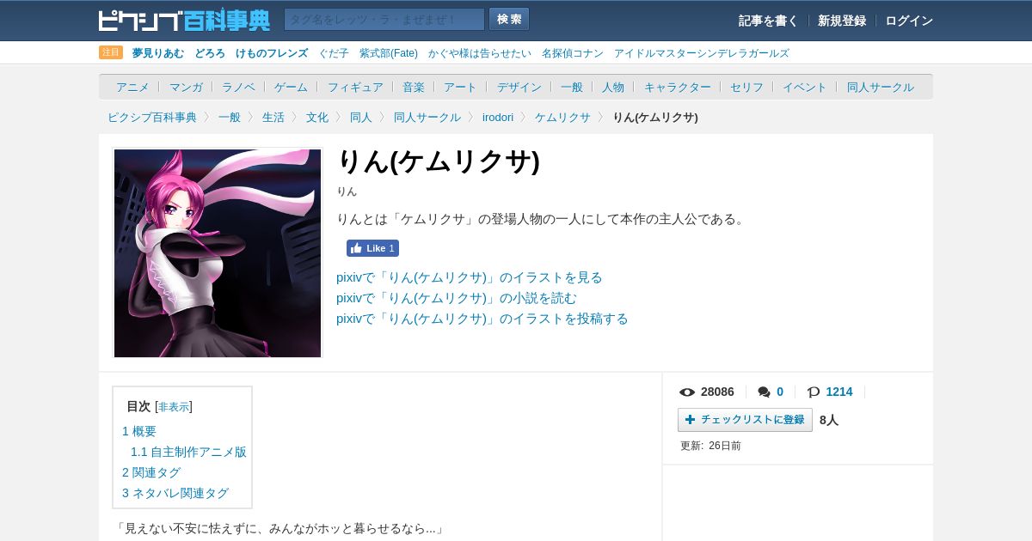Screen dimensions: 1032x541
Task: Select the セリフ category menu
Action: (x=747, y=87)
